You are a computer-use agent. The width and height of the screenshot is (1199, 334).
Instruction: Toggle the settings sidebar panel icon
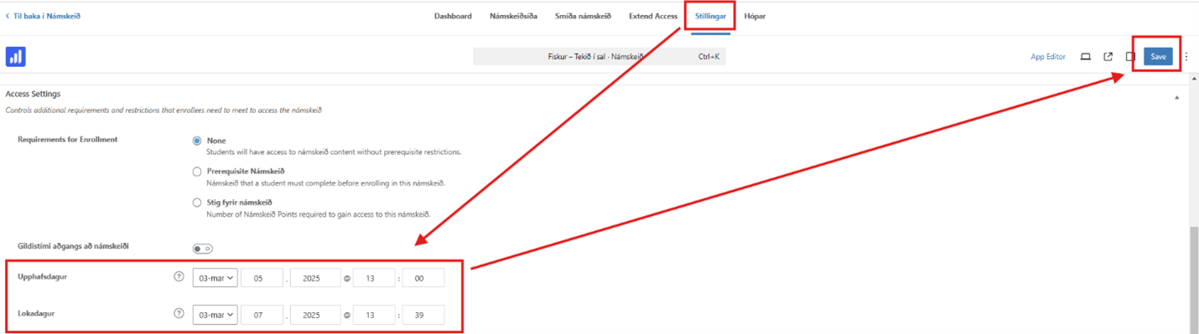(x=1130, y=57)
